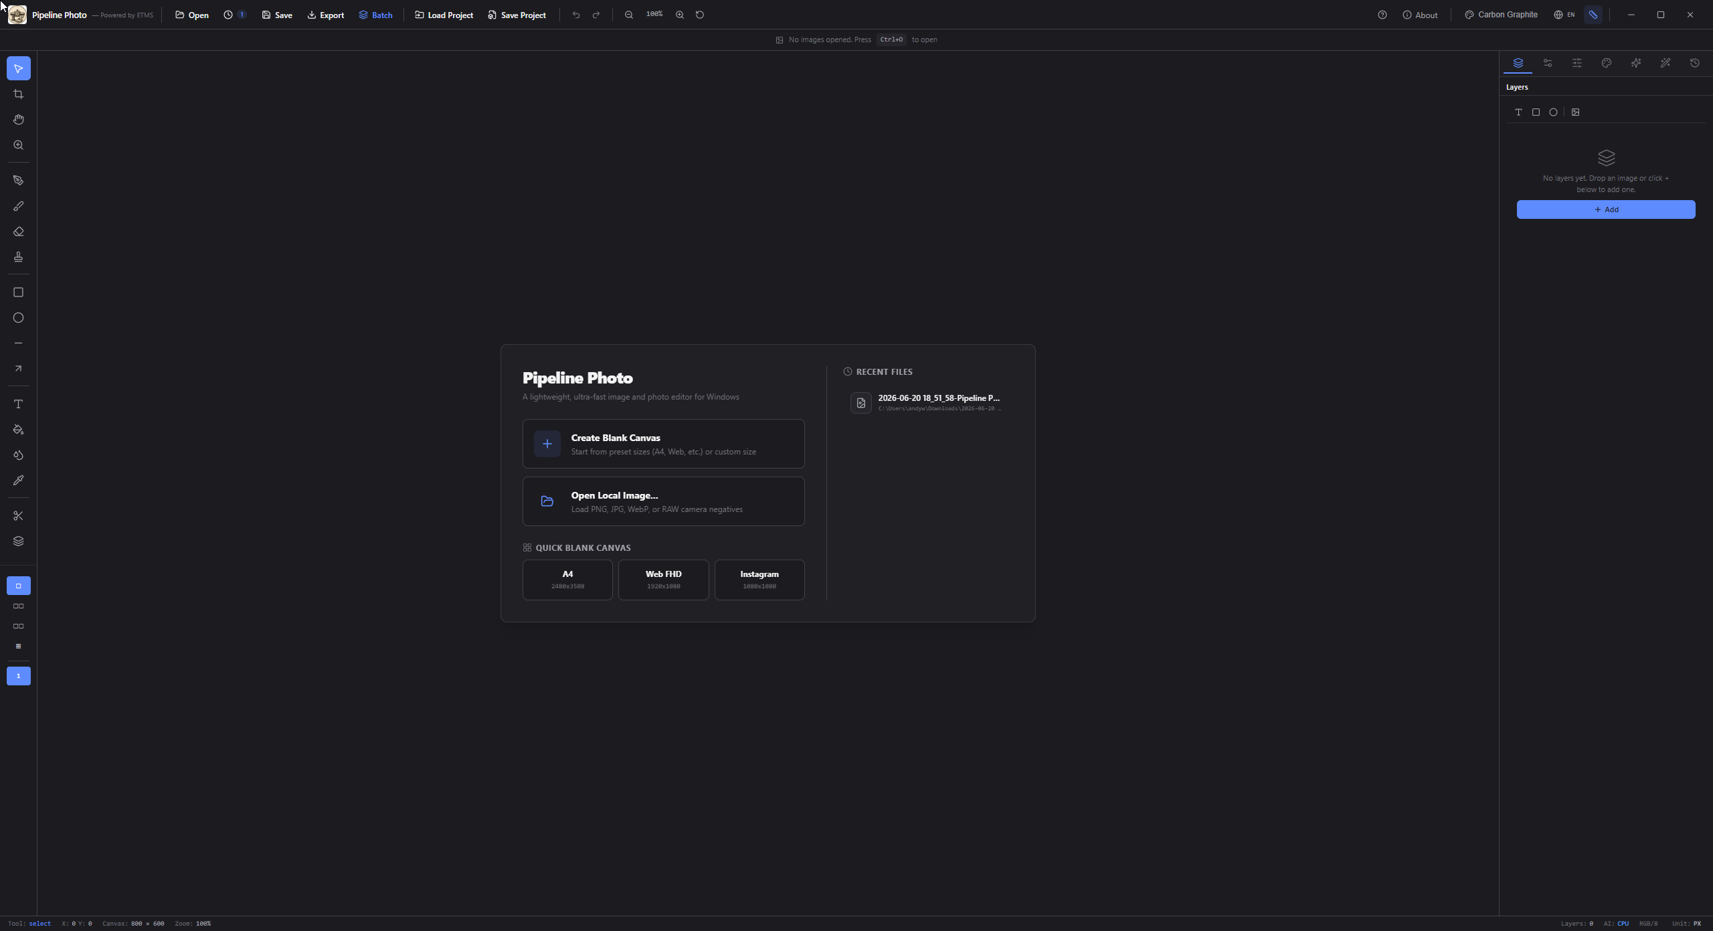The width and height of the screenshot is (1713, 931).
Task: Open the triple-slider settings tab
Action: pyautogui.click(x=1576, y=63)
